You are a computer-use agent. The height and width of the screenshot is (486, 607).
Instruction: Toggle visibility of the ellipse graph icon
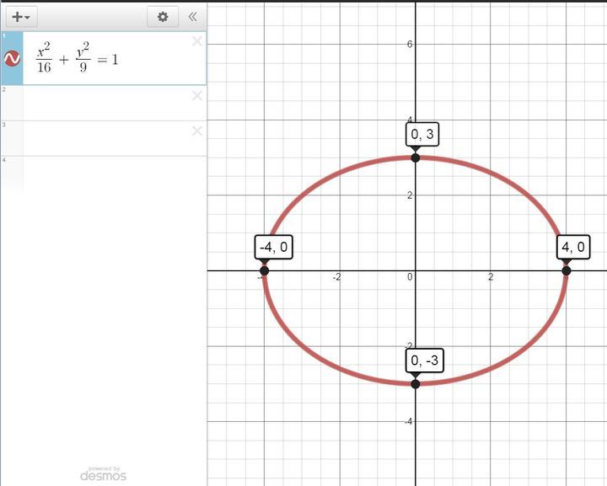(13, 58)
